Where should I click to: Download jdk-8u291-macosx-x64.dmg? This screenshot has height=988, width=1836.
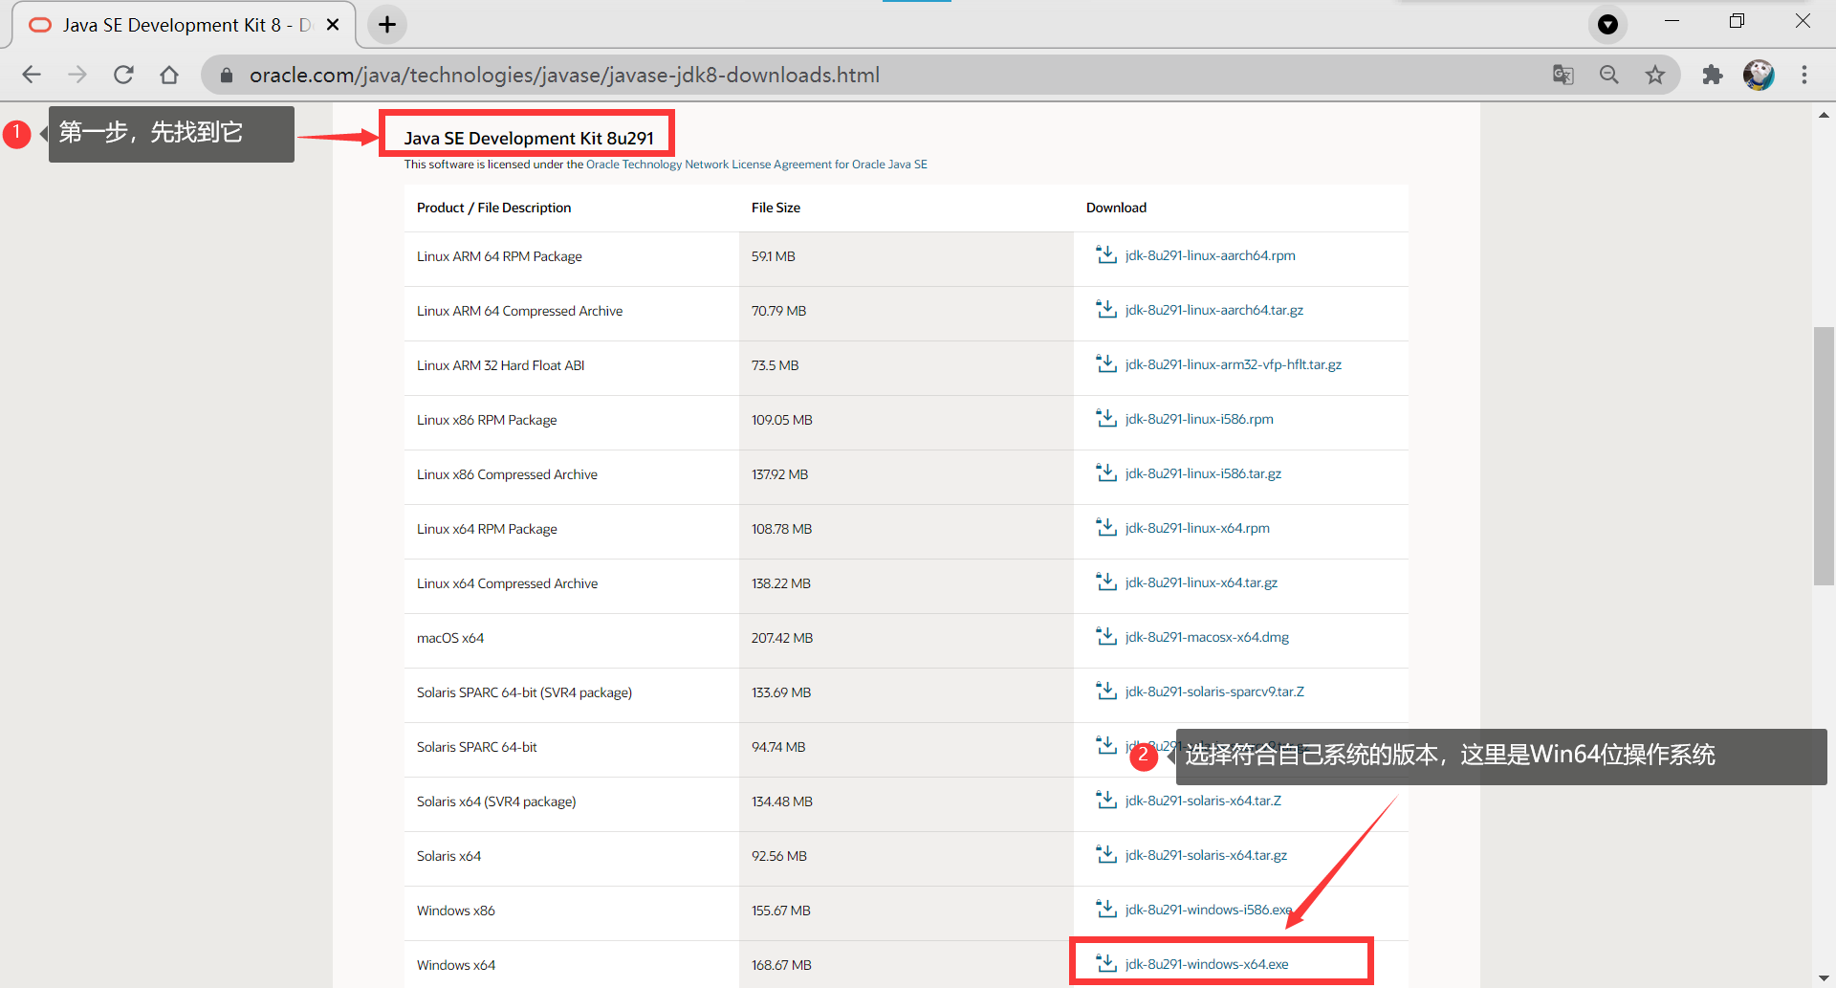1207,637
